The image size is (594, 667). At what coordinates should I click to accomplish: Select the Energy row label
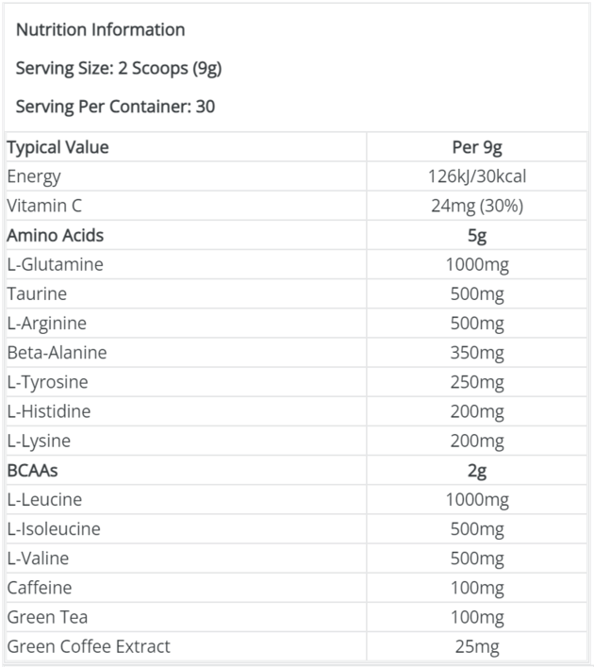point(34,177)
